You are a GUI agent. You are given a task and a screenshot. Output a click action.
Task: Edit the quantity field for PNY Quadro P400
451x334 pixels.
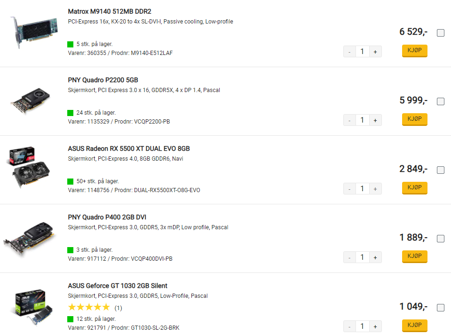tap(363, 257)
